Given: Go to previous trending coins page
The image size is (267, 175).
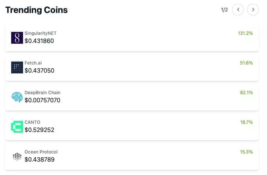Looking at the screenshot, I should tap(238, 10).
